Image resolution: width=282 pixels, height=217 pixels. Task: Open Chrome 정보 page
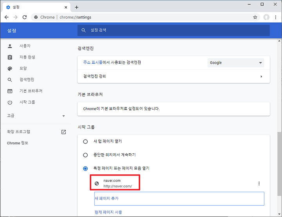(18, 143)
